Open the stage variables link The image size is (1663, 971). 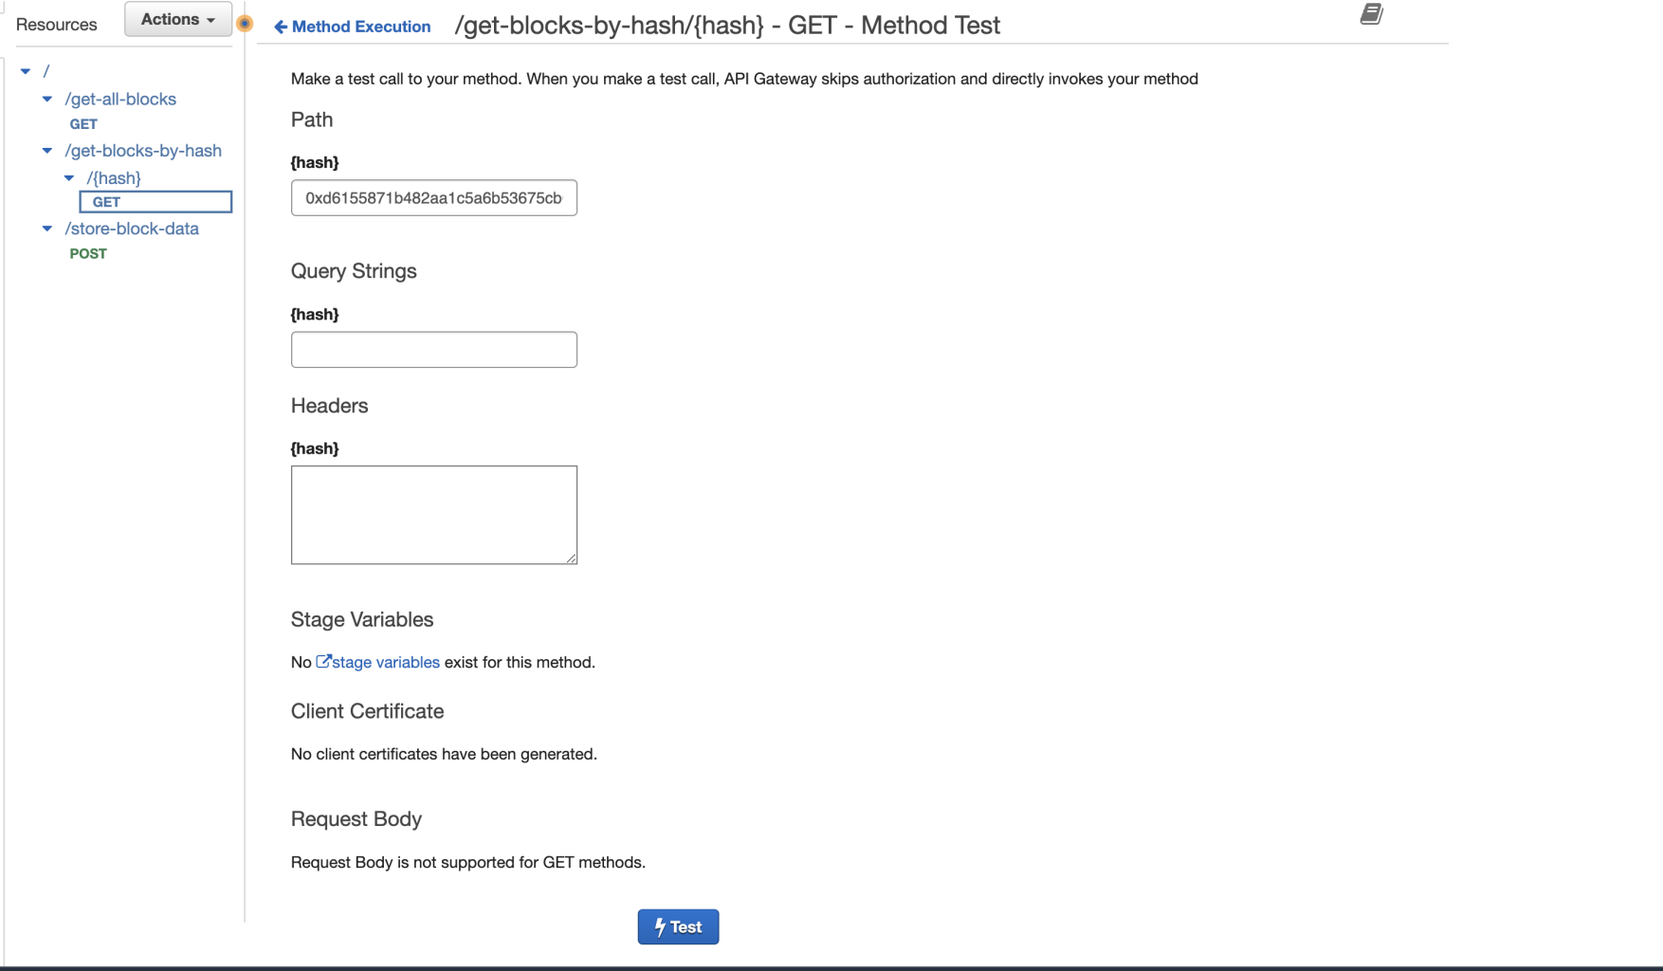[386, 662]
